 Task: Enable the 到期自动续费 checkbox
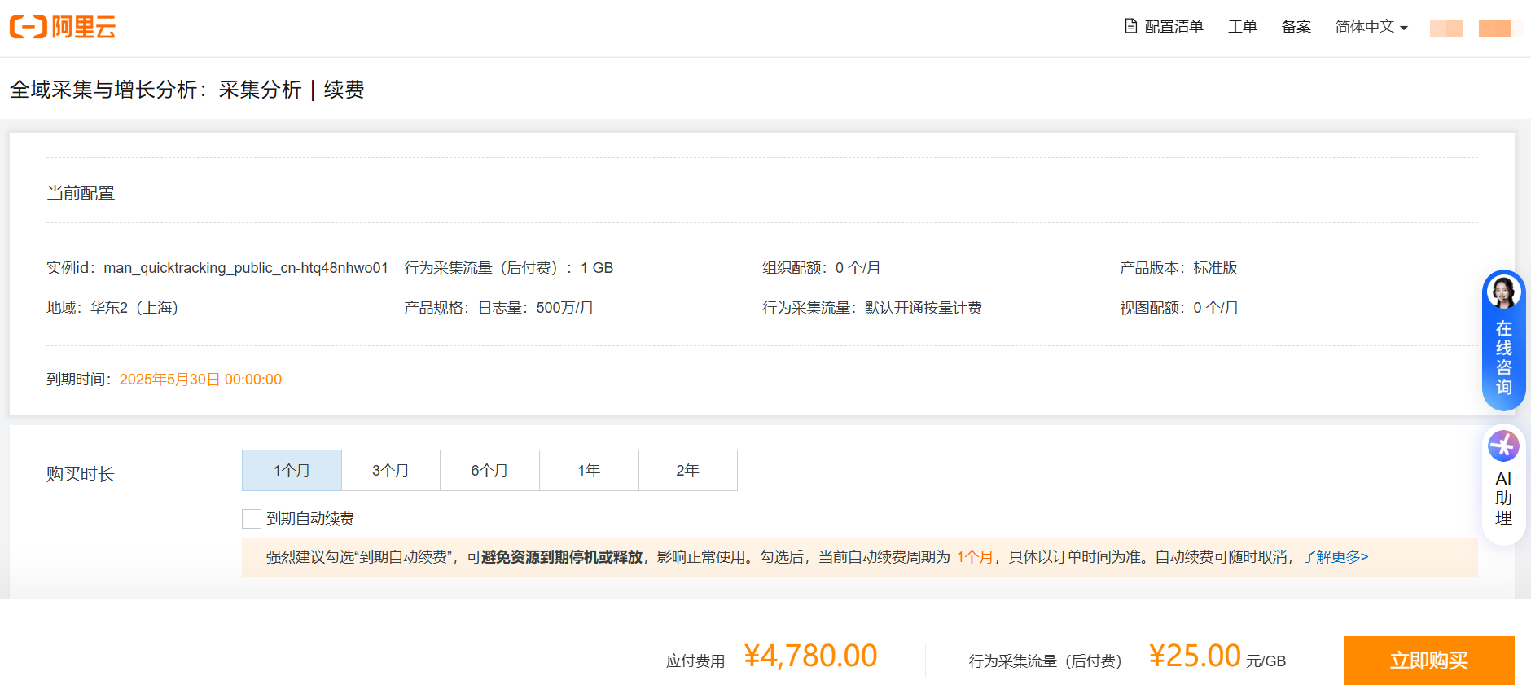click(x=252, y=519)
